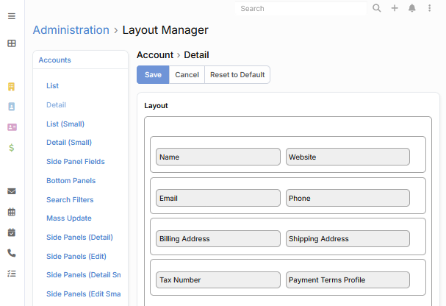Open Opportunities via green dollar icon

(x=11, y=147)
